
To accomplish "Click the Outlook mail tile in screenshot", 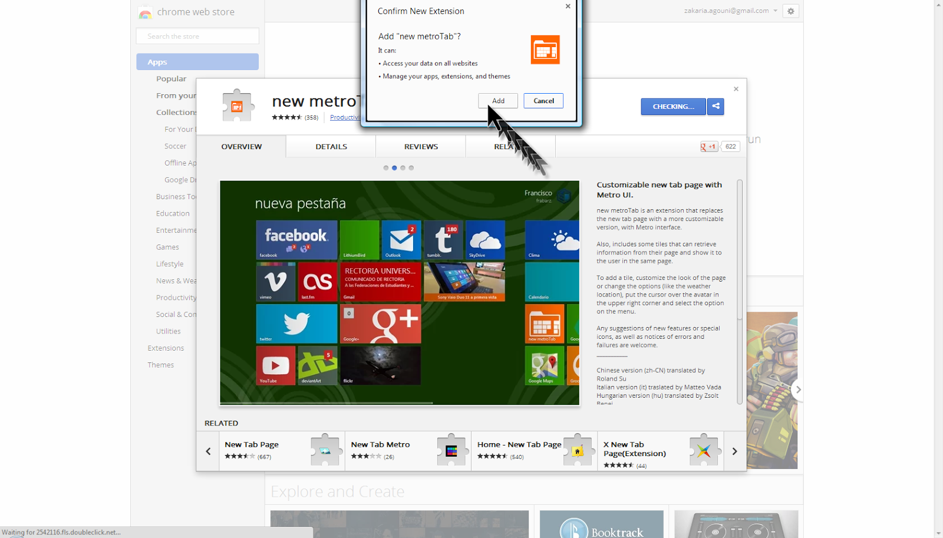I will pos(401,240).
